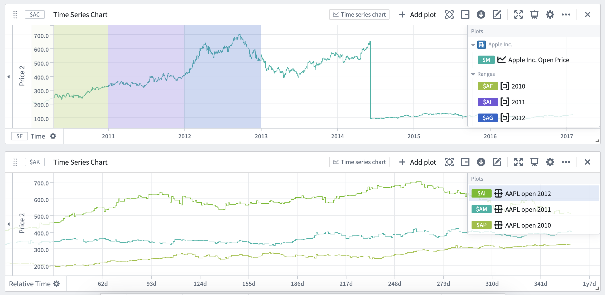The image size is (605, 295).
Task: Open the more options menu in the $AK chart
Action: 566,162
